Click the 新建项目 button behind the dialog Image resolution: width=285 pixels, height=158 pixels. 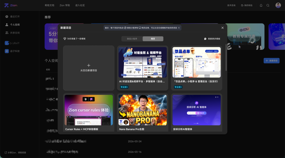tap(272, 61)
